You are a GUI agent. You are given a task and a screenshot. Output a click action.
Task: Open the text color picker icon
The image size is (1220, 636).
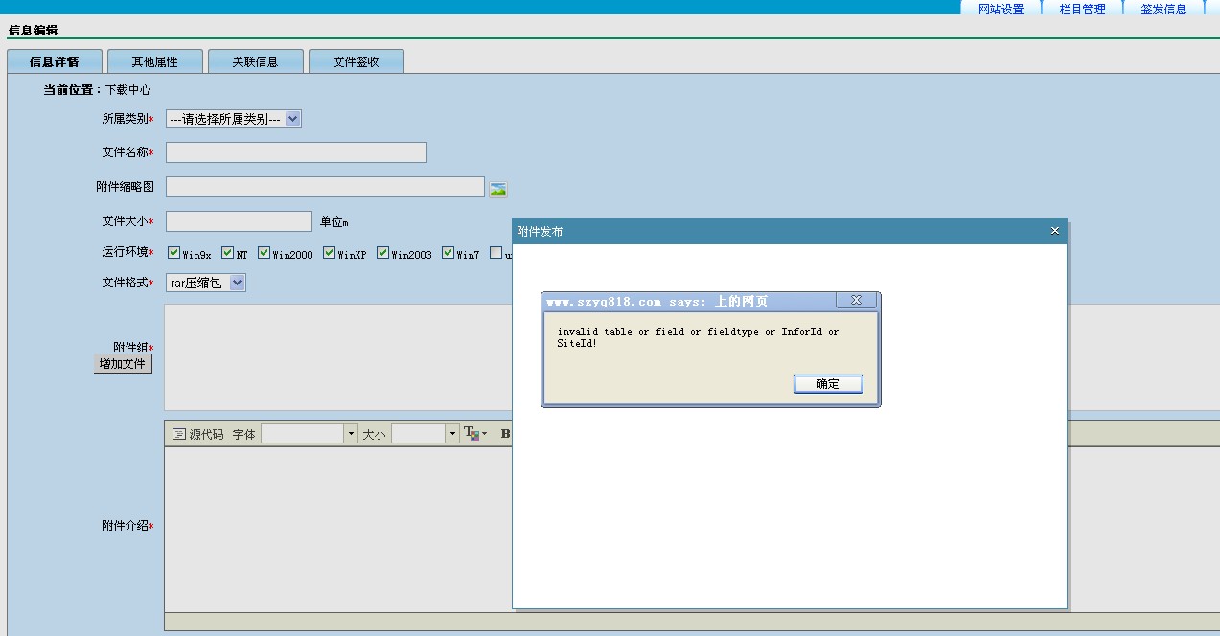[474, 434]
